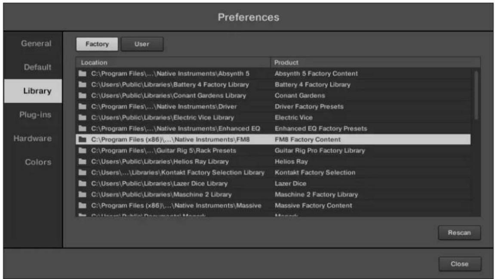The image size is (495, 279).
Task: Click the library list vertical scrollbar
Action: tap(476, 96)
